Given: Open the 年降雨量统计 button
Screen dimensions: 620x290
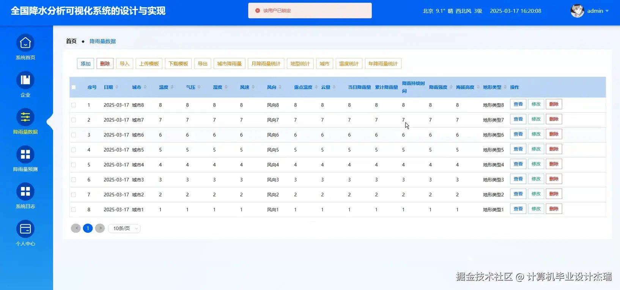Looking at the screenshot, I should [x=383, y=64].
